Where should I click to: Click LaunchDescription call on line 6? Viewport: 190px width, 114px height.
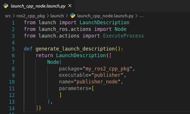[x=81, y=55]
